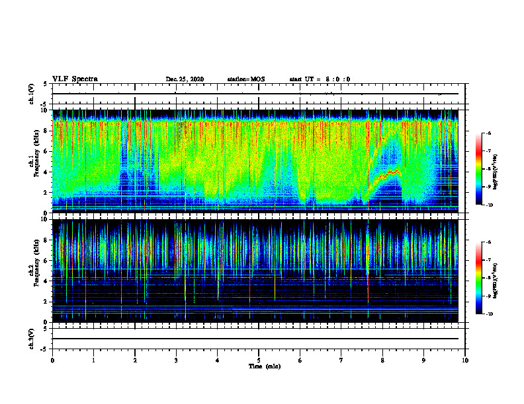
Task: Click the "Time (min)" x-axis label
Action: pyautogui.click(x=265, y=366)
